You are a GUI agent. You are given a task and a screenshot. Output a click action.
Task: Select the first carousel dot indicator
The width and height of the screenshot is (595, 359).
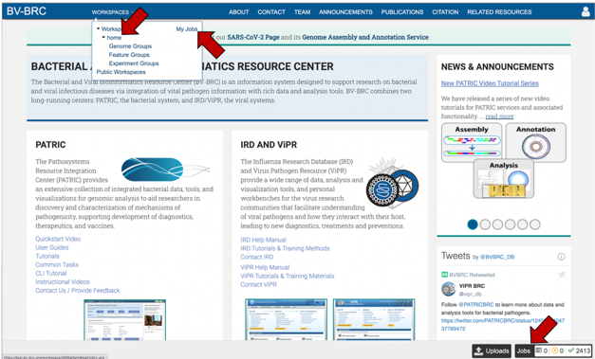(473, 224)
